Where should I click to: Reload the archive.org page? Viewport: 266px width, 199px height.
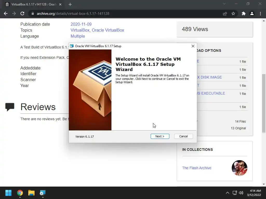22,13
